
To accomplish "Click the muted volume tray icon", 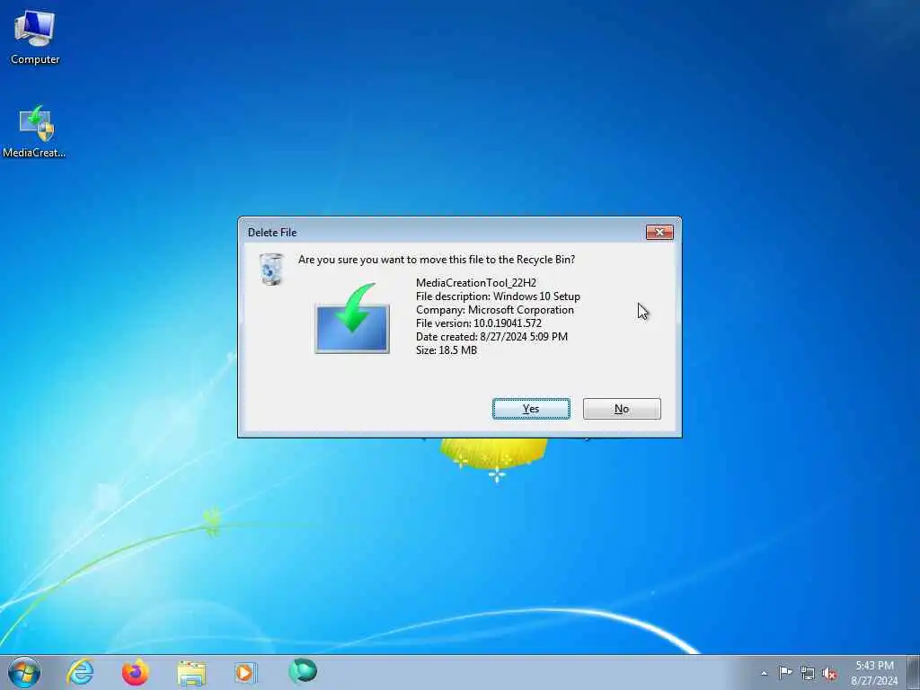I will coord(829,674).
